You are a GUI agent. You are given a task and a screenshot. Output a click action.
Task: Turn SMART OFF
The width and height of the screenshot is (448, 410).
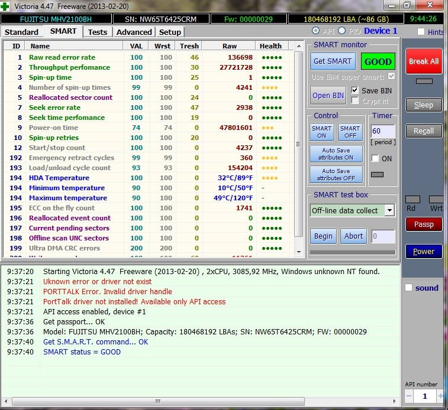[350, 132]
